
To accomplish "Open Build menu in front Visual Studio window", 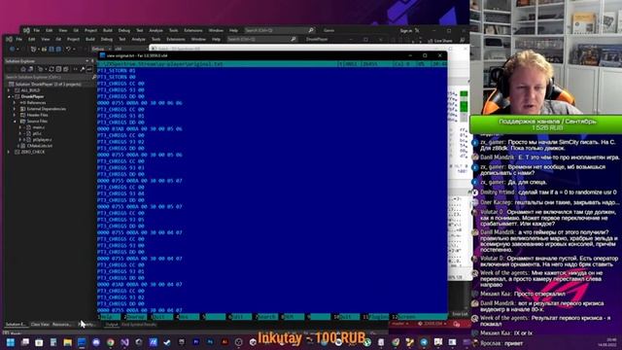I will (x=90, y=39).
